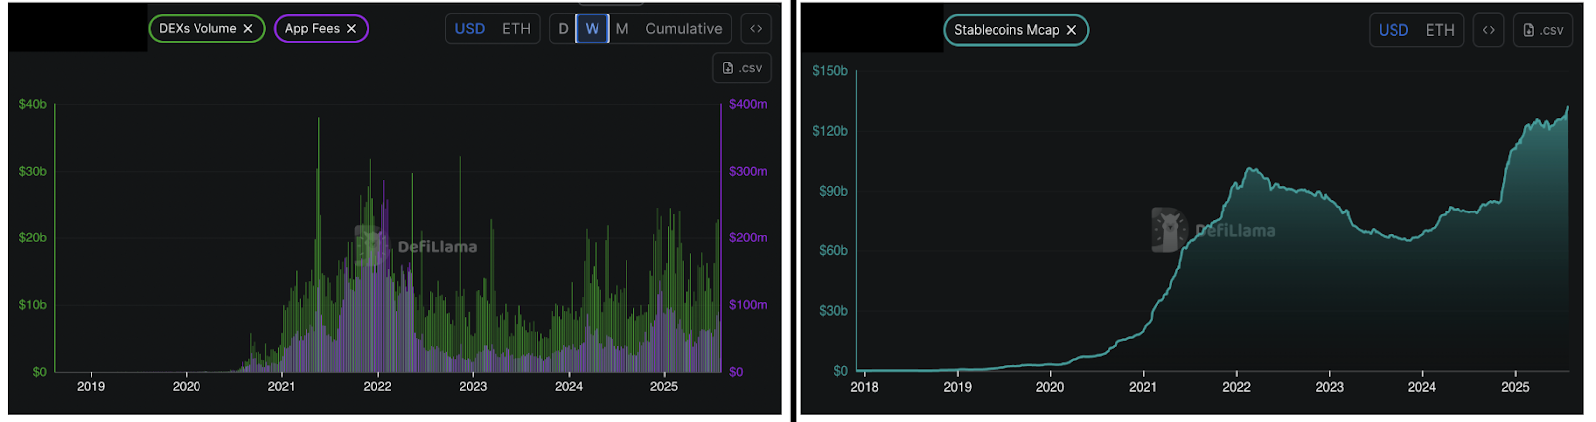Image resolution: width=1596 pixels, height=422 pixels.
Task: Click the DEXs Volume metric chip
Action: pyautogui.click(x=198, y=29)
